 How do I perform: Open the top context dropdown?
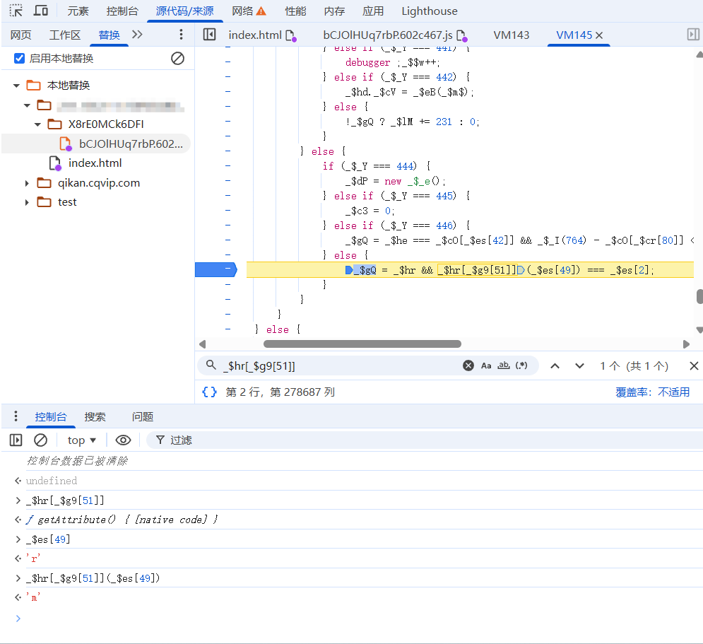tap(82, 440)
